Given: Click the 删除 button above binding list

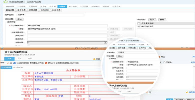Looking at the screenshot, I should 162,19.
